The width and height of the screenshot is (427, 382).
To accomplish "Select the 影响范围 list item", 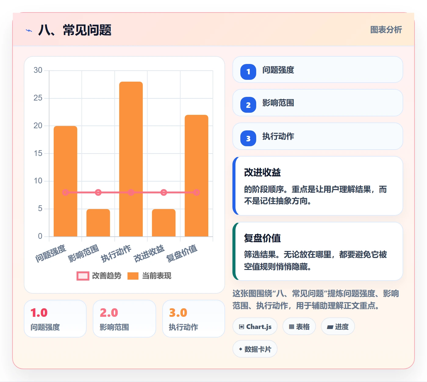I will coord(318,103).
